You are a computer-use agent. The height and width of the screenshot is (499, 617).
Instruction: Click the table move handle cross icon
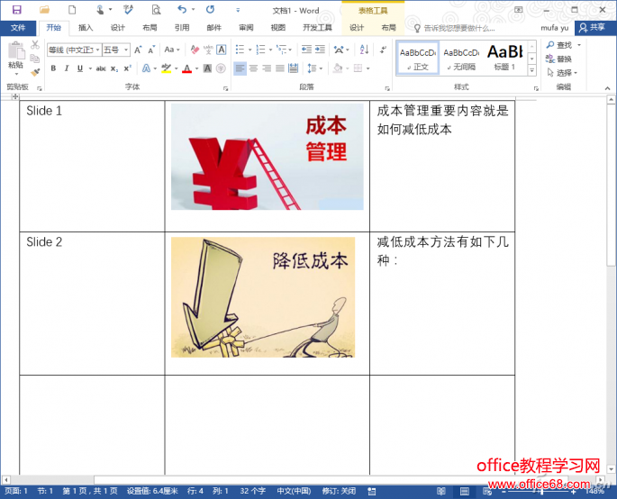click(x=15, y=96)
